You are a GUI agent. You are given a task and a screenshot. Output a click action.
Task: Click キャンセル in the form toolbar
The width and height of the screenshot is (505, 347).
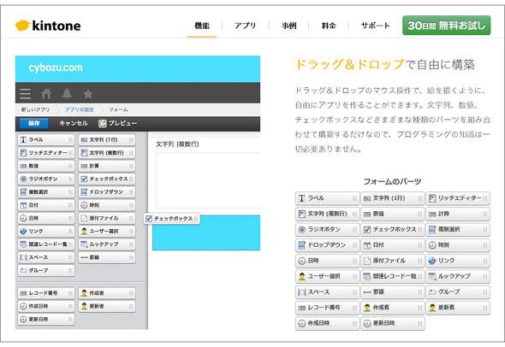74,123
